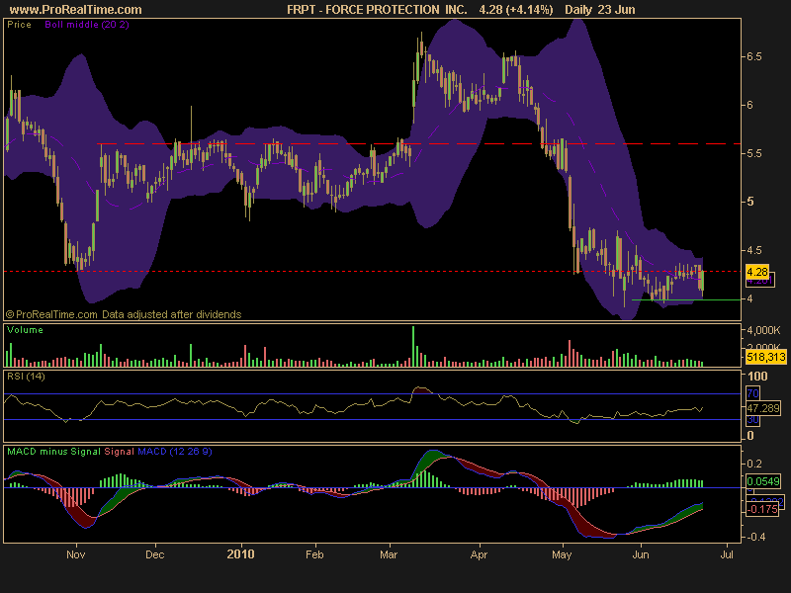Click the FRPT - FORCE PROTECTION INC. title
The width and height of the screenshot is (791, 593).
377,10
